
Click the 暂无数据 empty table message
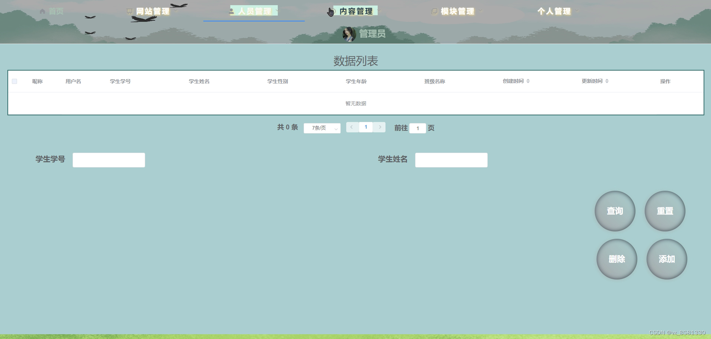tap(356, 104)
